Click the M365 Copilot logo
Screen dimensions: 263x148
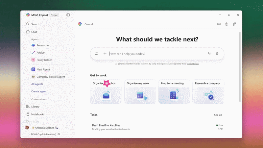click(x=28, y=15)
